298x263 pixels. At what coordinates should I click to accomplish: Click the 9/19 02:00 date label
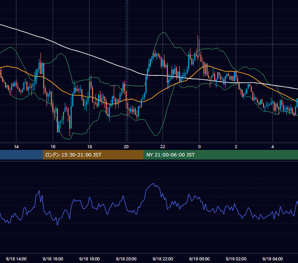pos(236,259)
